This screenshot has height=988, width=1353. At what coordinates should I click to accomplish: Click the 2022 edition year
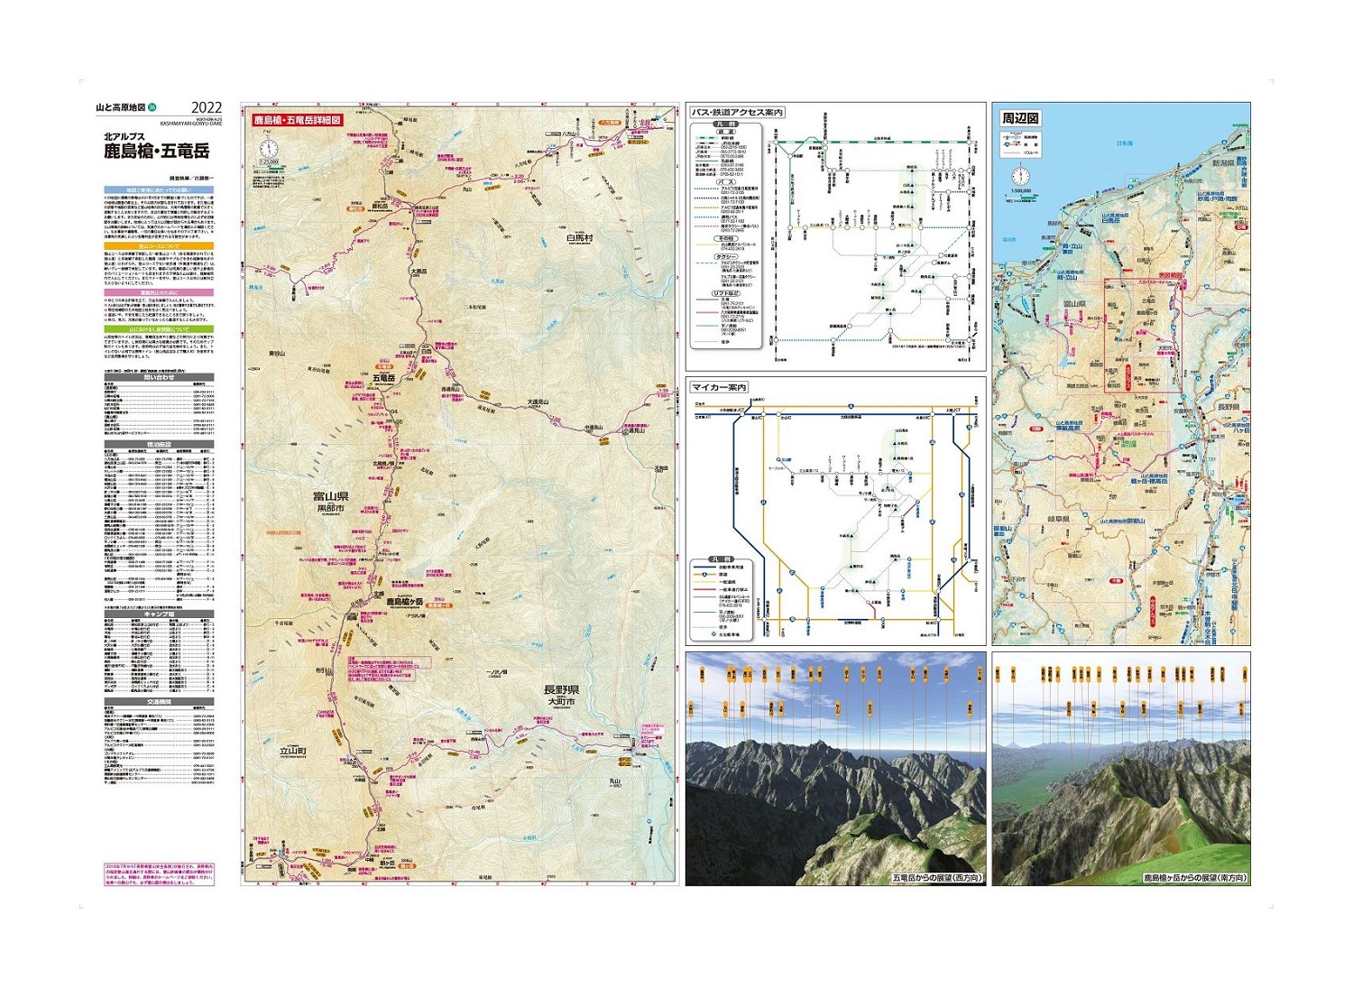point(207,107)
